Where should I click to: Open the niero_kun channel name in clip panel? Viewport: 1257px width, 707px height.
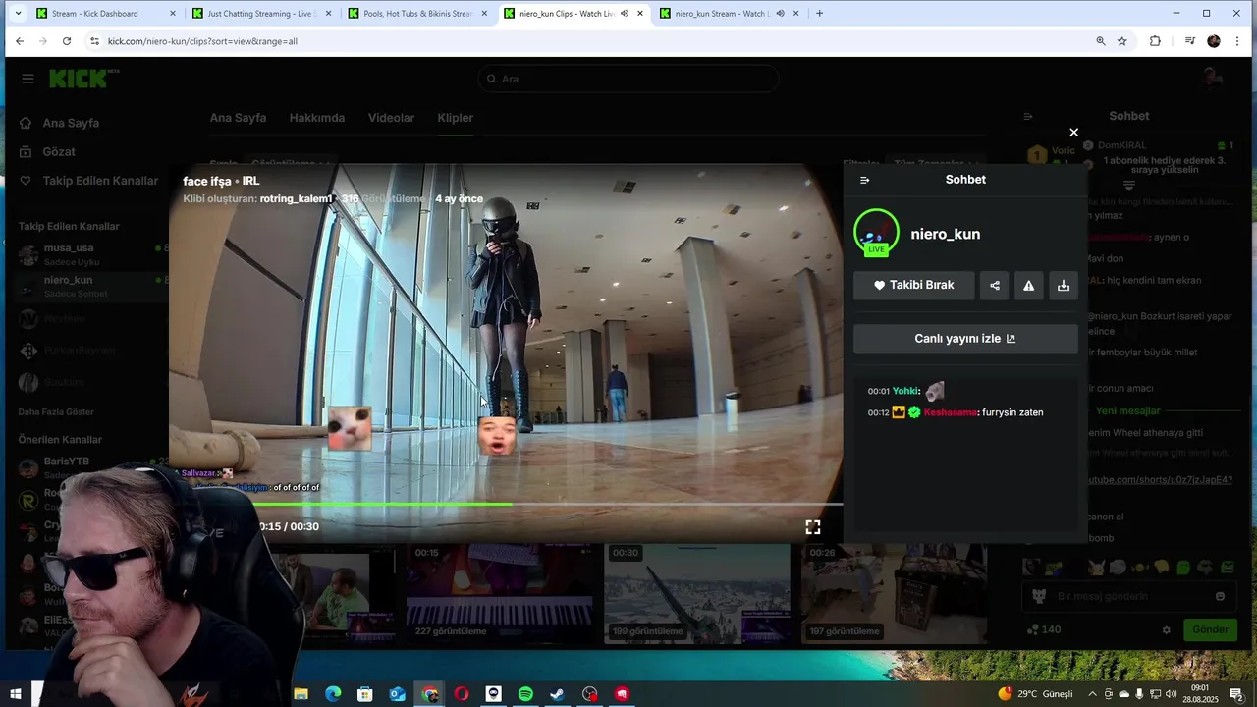click(945, 234)
